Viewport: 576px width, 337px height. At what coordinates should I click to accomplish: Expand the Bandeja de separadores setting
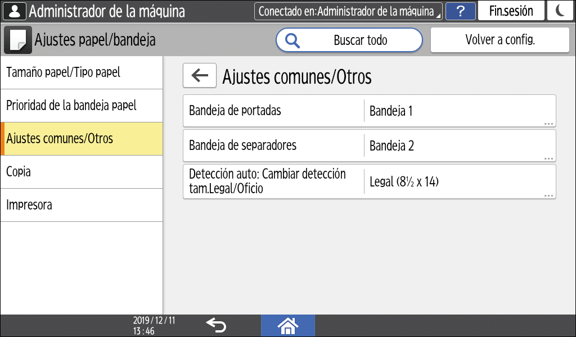370,146
